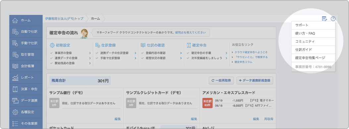Click the ホーム breadcrumb item
The width and height of the screenshot is (349, 129).
tap(95, 19)
